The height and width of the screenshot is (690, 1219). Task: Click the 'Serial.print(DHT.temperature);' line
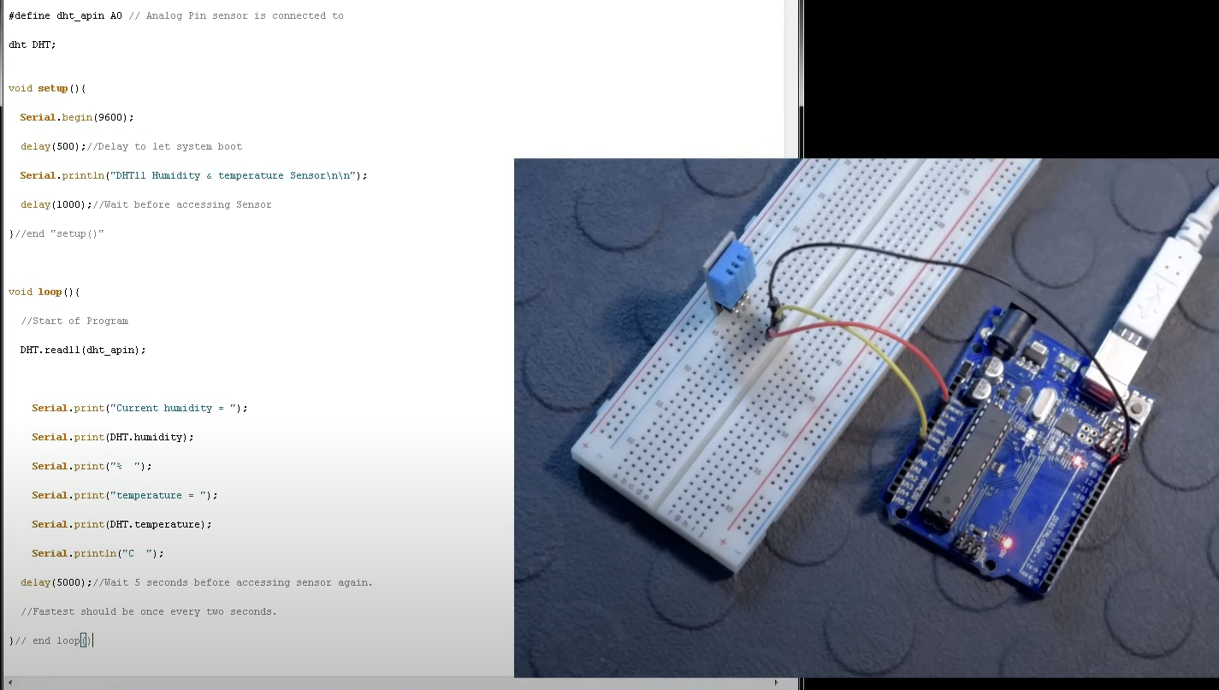pyautogui.click(x=121, y=525)
